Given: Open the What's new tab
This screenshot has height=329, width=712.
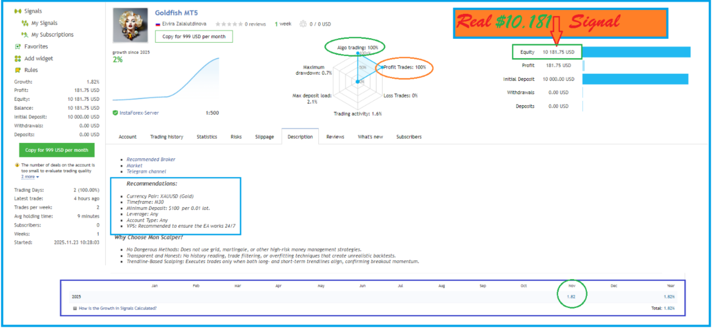Looking at the screenshot, I should 370,137.
